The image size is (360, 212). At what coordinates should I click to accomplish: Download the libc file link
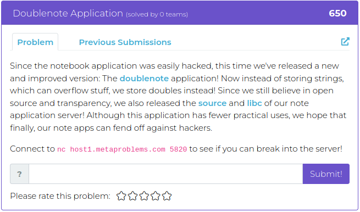(254, 103)
